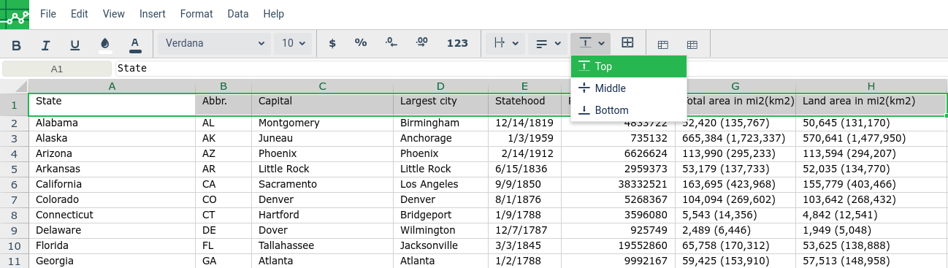Click the cell borders icon
This screenshot has width=948, height=268.
click(627, 43)
